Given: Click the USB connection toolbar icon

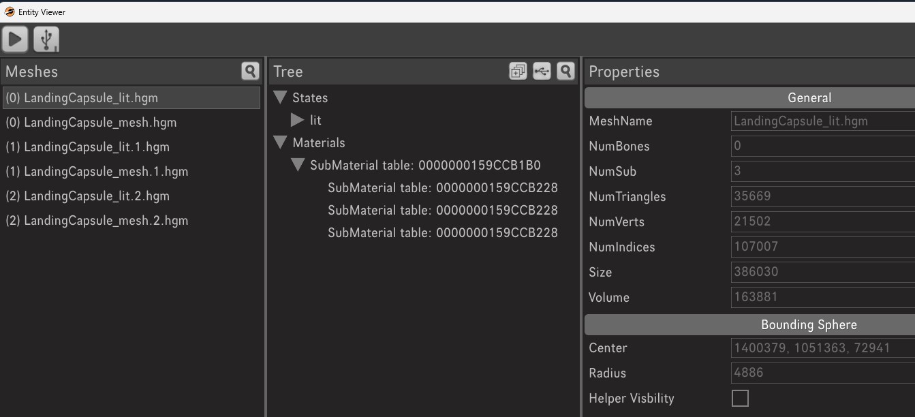Looking at the screenshot, I should click(x=46, y=39).
